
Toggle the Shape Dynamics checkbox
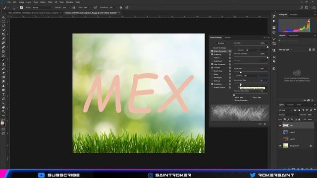pyautogui.click(x=212, y=51)
